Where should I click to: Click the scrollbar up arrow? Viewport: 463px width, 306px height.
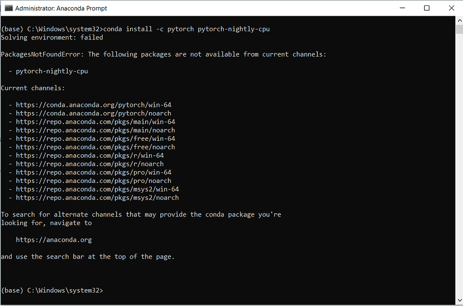(459, 20)
